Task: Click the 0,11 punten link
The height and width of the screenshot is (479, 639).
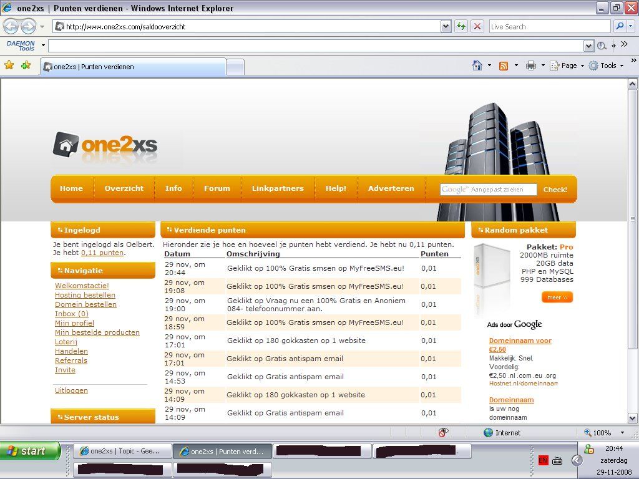Action: 102,253
